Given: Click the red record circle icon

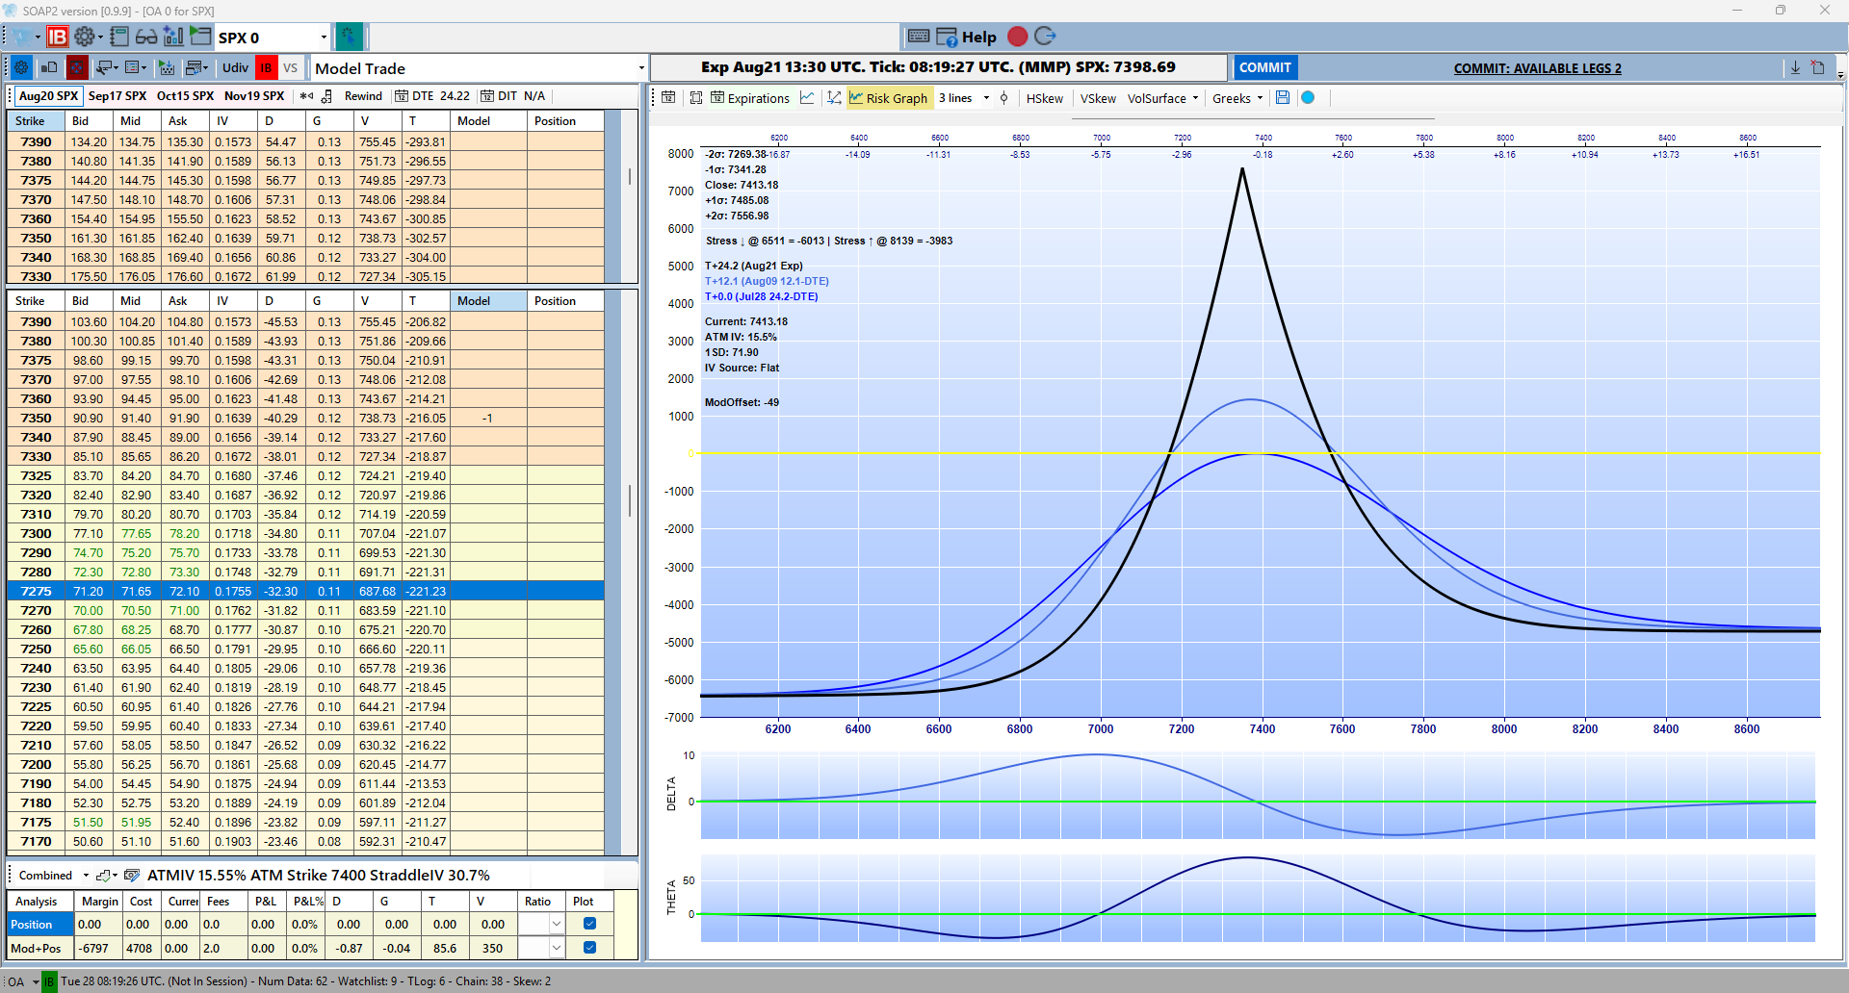Looking at the screenshot, I should (x=1018, y=37).
